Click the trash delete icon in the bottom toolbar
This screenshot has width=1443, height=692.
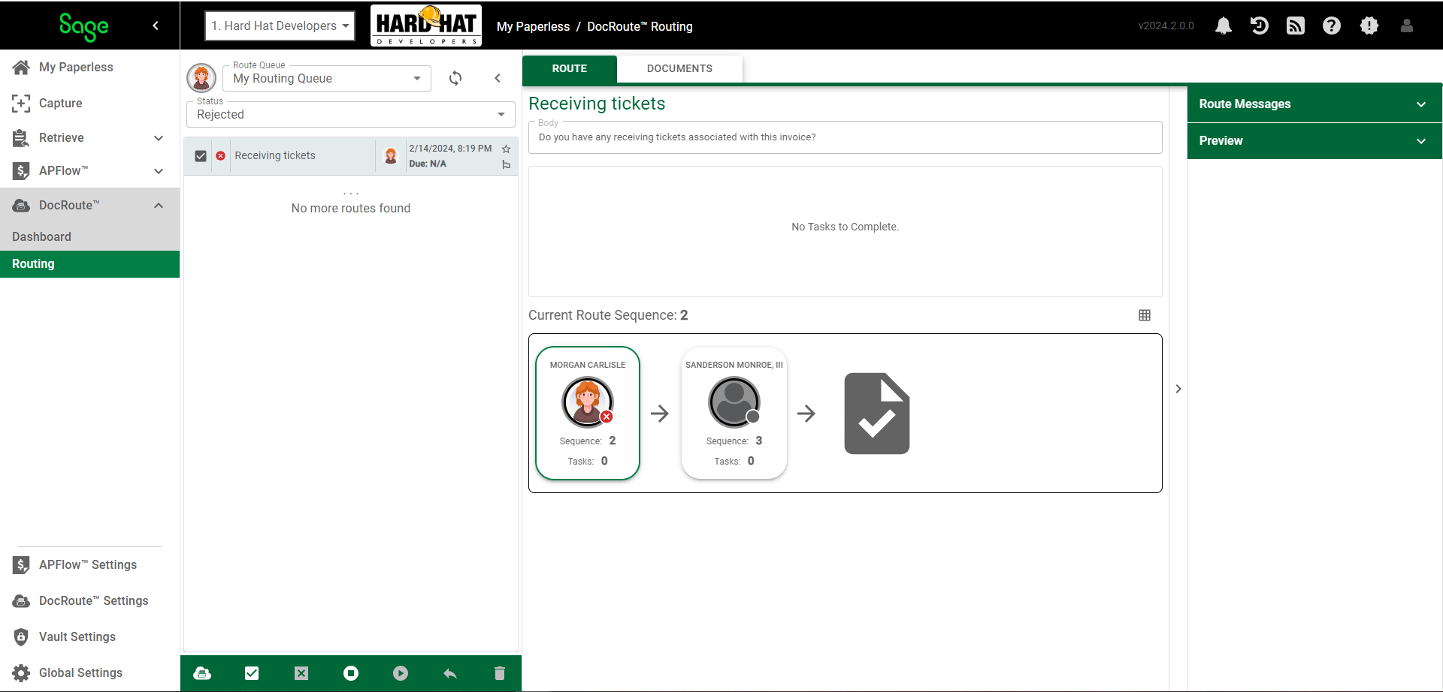(x=500, y=673)
